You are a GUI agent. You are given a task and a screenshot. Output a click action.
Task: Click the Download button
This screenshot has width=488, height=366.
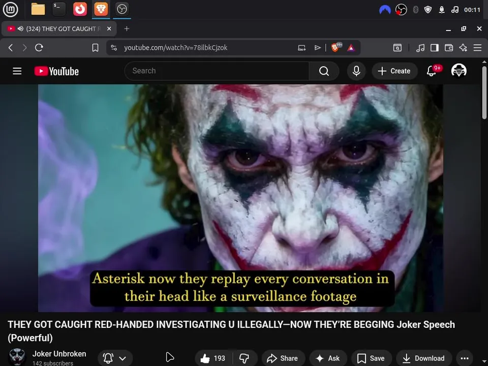point(423,358)
